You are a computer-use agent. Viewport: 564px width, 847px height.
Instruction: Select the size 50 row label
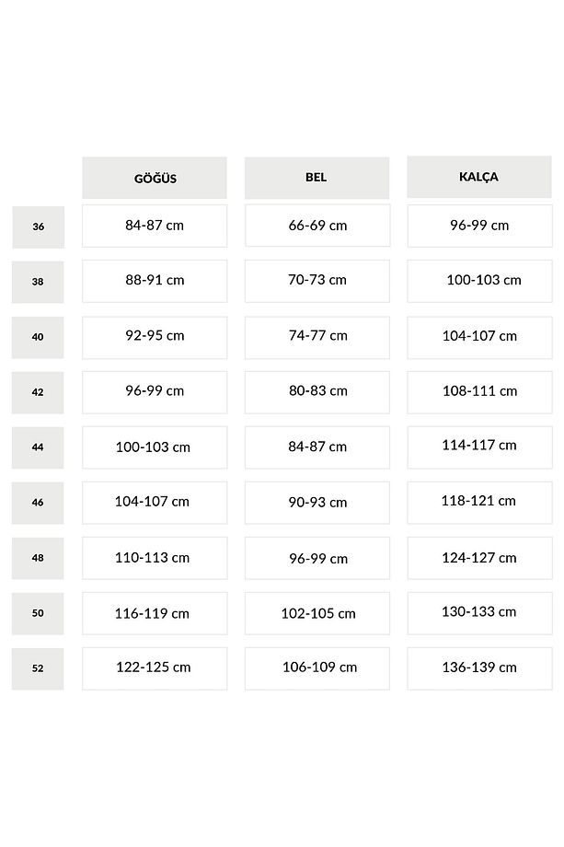(x=38, y=614)
